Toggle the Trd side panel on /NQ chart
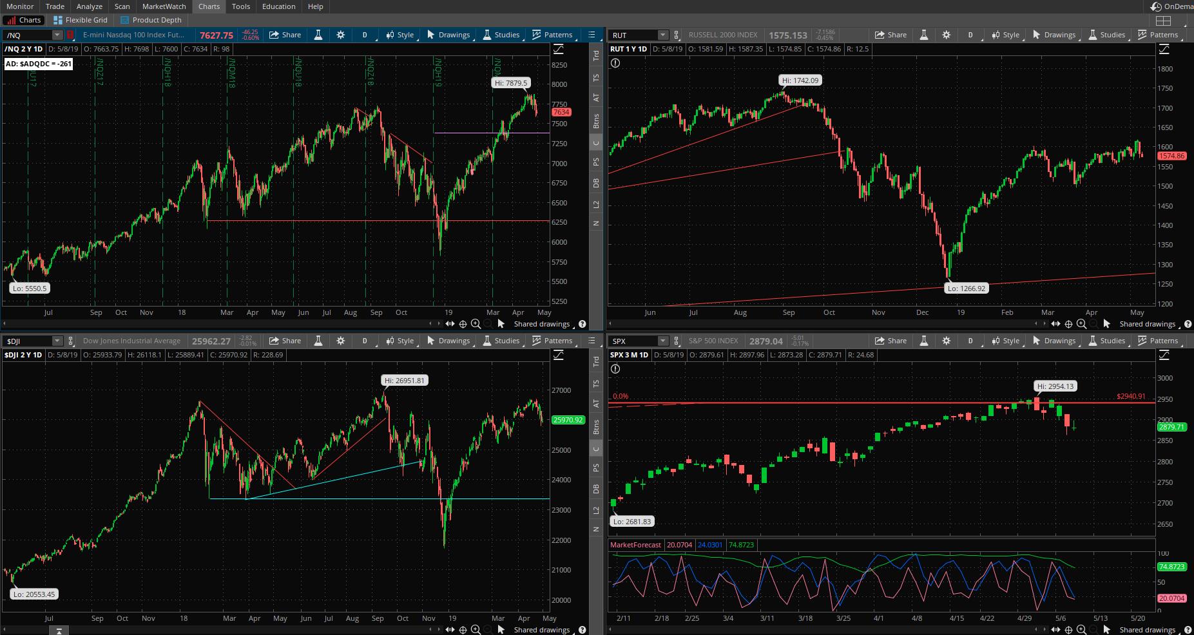Image resolution: width=1194 pixels, height=635 pixels. pyautogui.click(x=596, y=56)
